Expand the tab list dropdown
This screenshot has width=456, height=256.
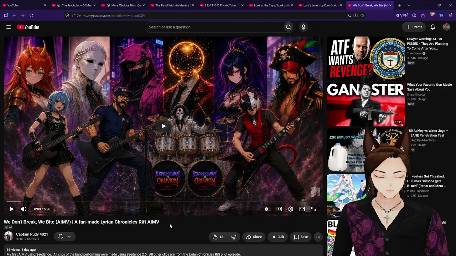pyautogui.click(x=409, y=5)
